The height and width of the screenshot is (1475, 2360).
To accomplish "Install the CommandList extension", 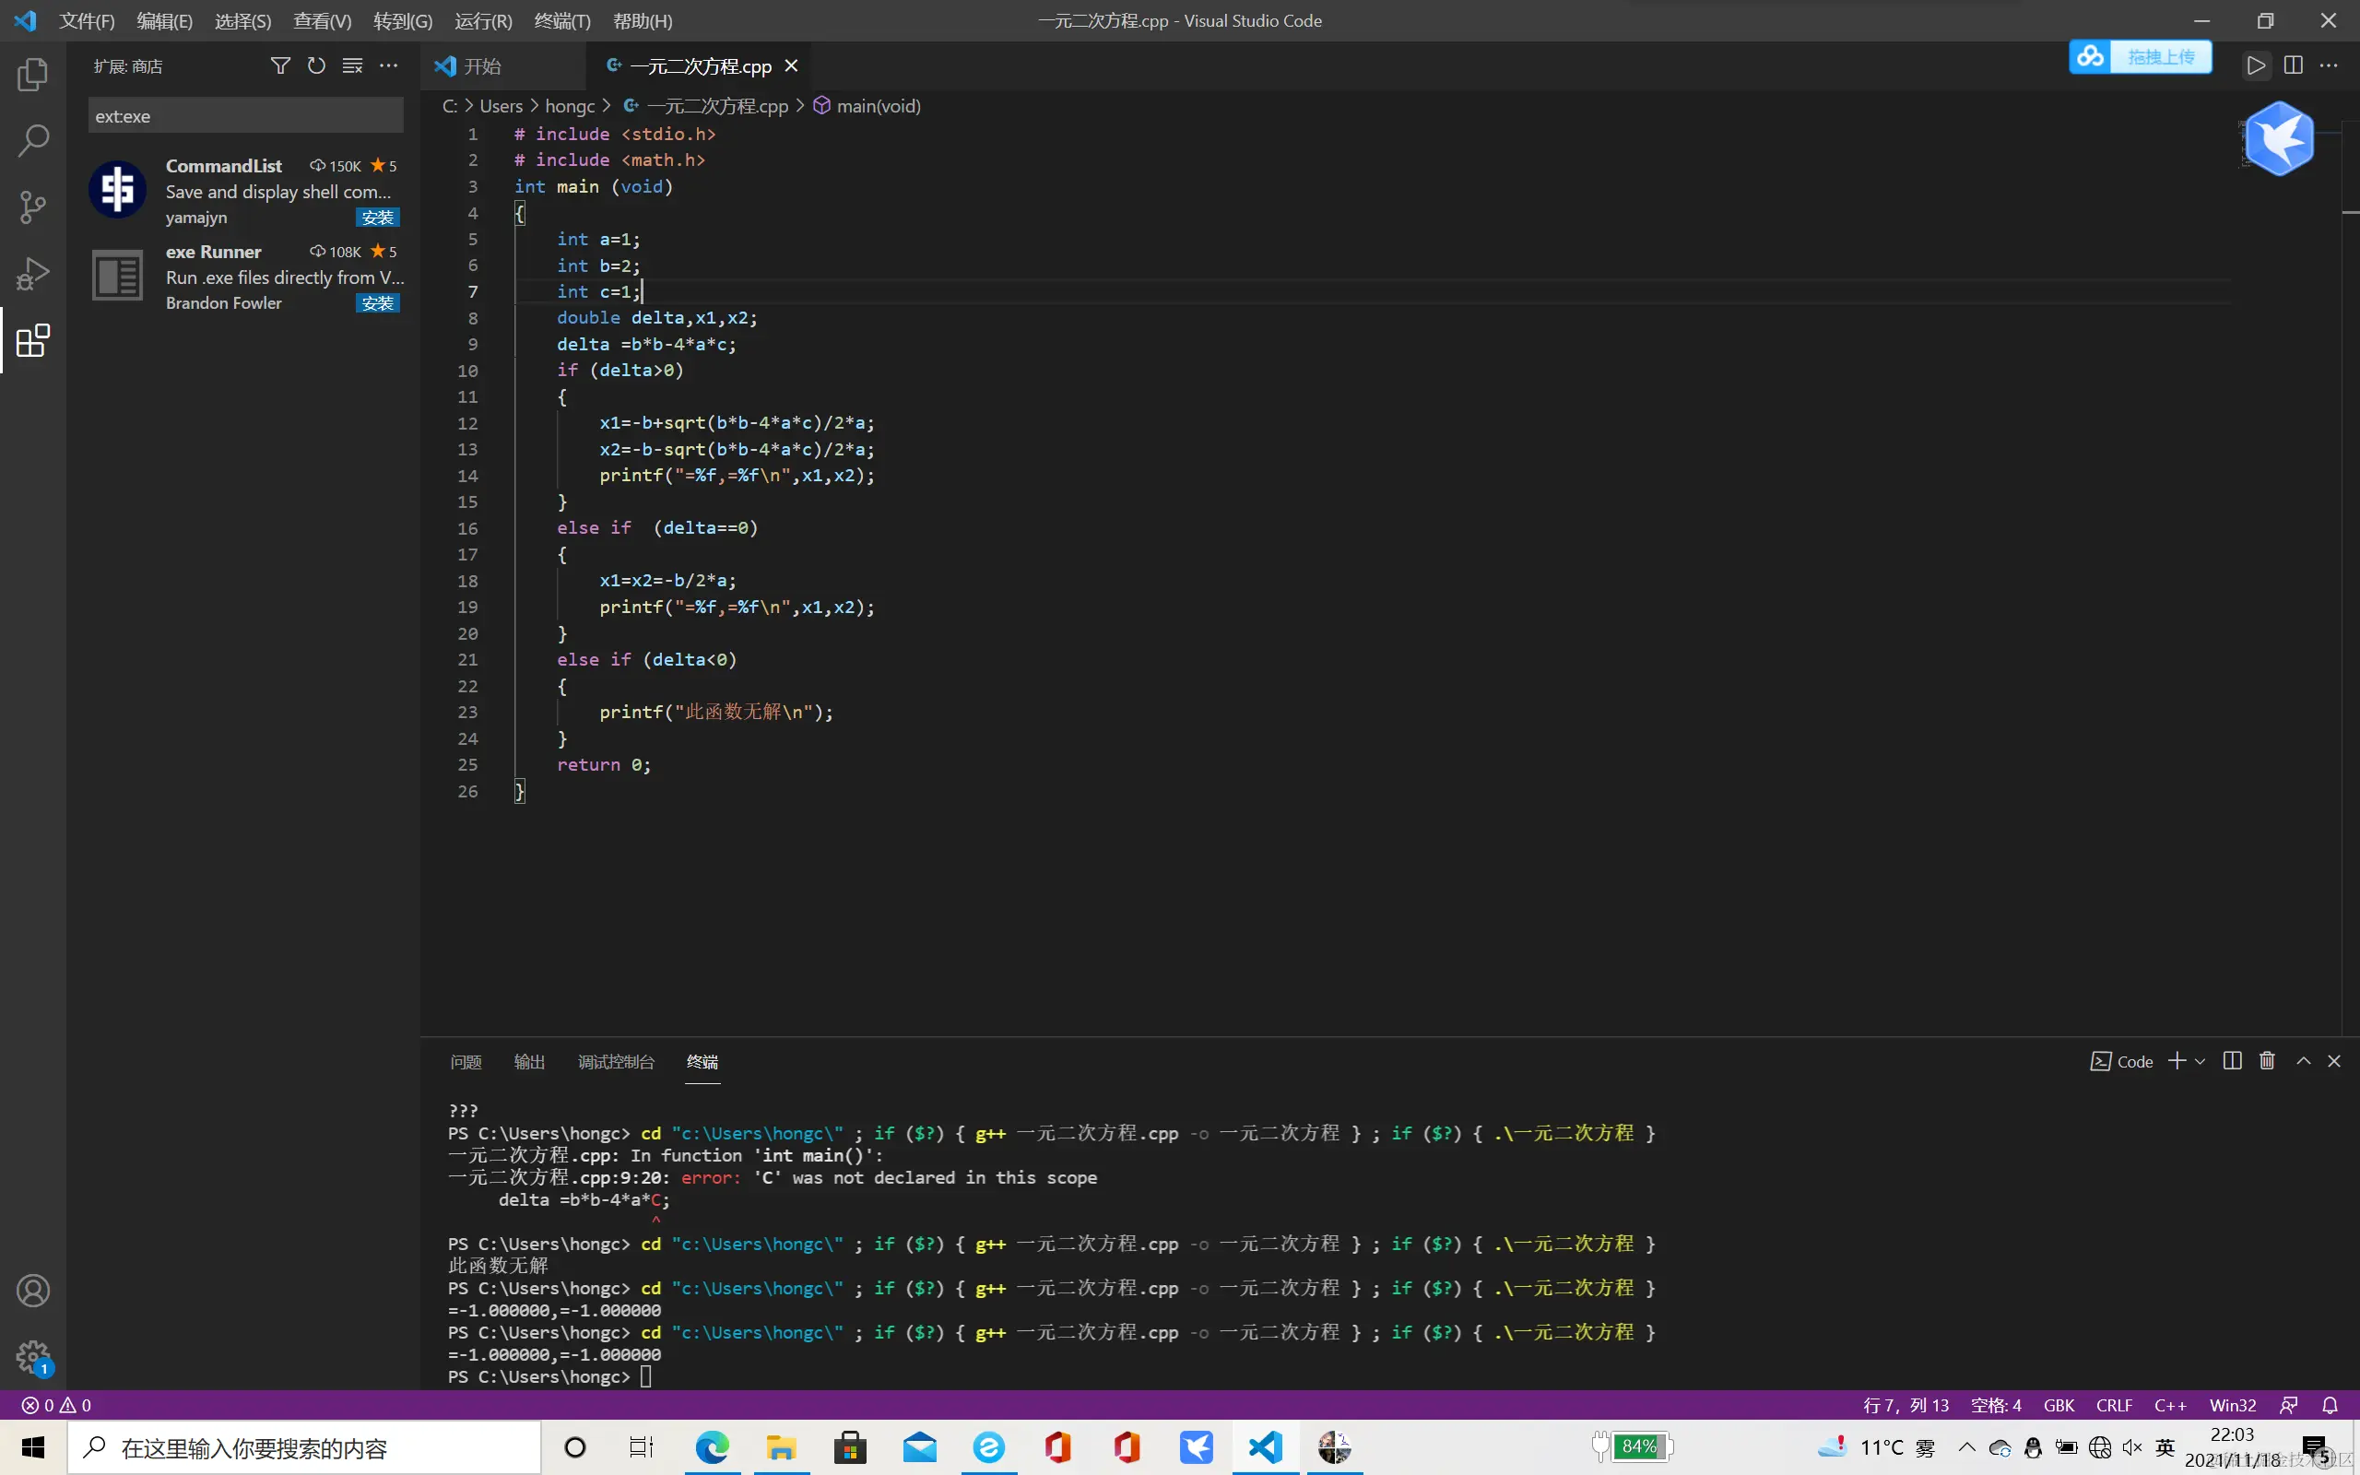I will [377, 218].
